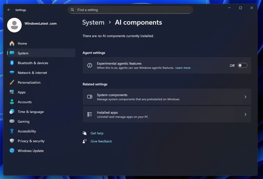263x179 pixels.
Task: Click the Home icon in sidebar
Action: tap(12, 43)
